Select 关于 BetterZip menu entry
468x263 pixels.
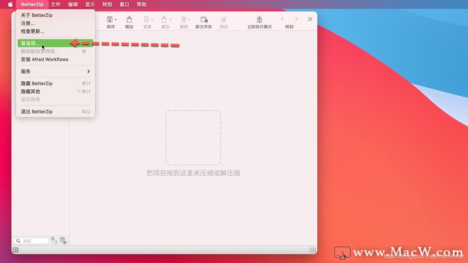click(55, 15)
